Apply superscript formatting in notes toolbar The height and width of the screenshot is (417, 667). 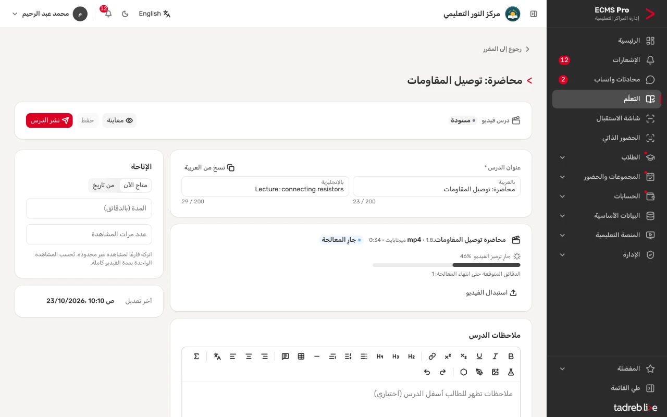[448, 357]
